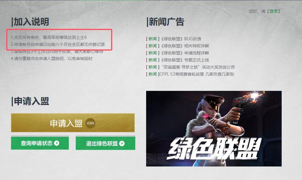Click the round JOIN badge icon
The width and height of the screenshot is (302, 180).
tap(90, 123)
